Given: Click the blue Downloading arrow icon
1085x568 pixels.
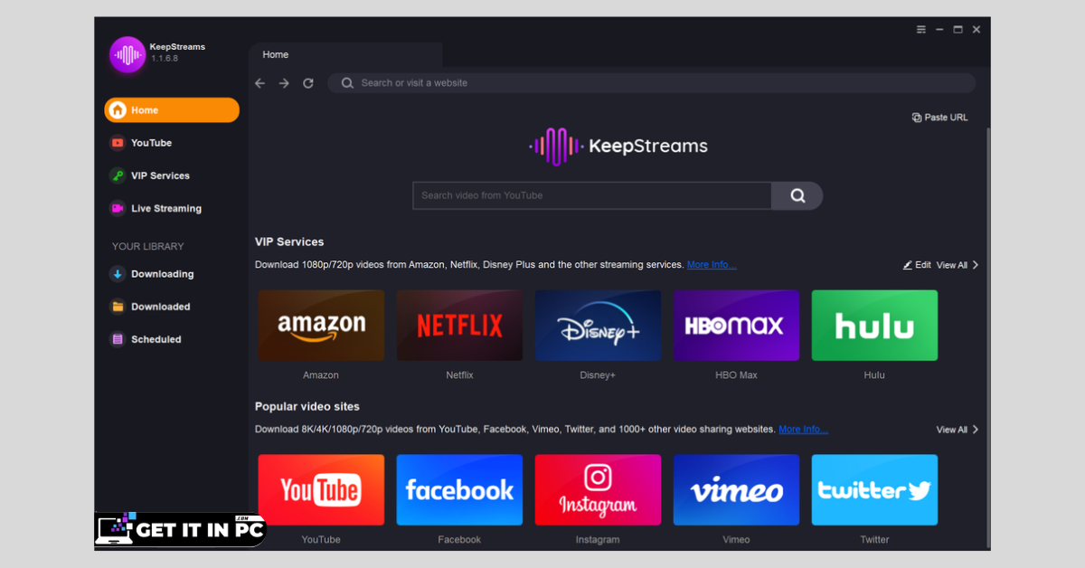Looking at the screenshot, I should (x=118, y=274).
